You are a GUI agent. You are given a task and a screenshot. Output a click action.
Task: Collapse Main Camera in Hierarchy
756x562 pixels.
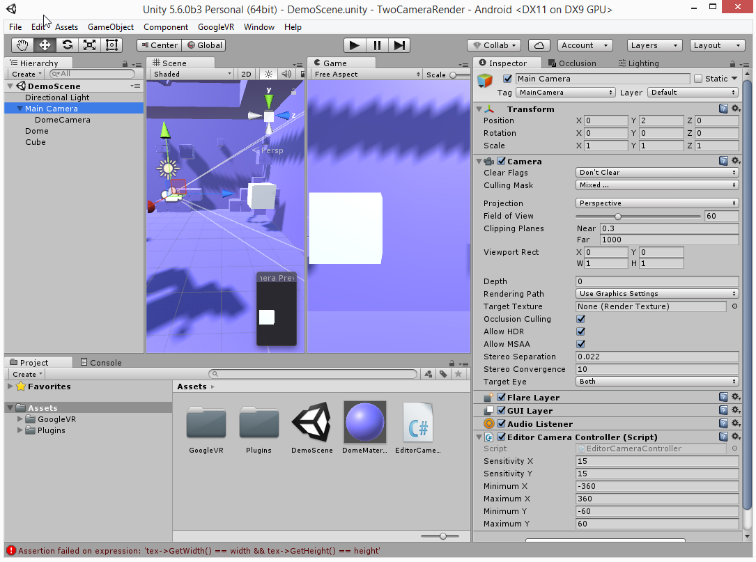20,109
